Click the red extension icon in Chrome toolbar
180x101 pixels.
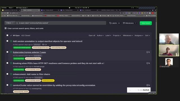(x=152, y=13)
